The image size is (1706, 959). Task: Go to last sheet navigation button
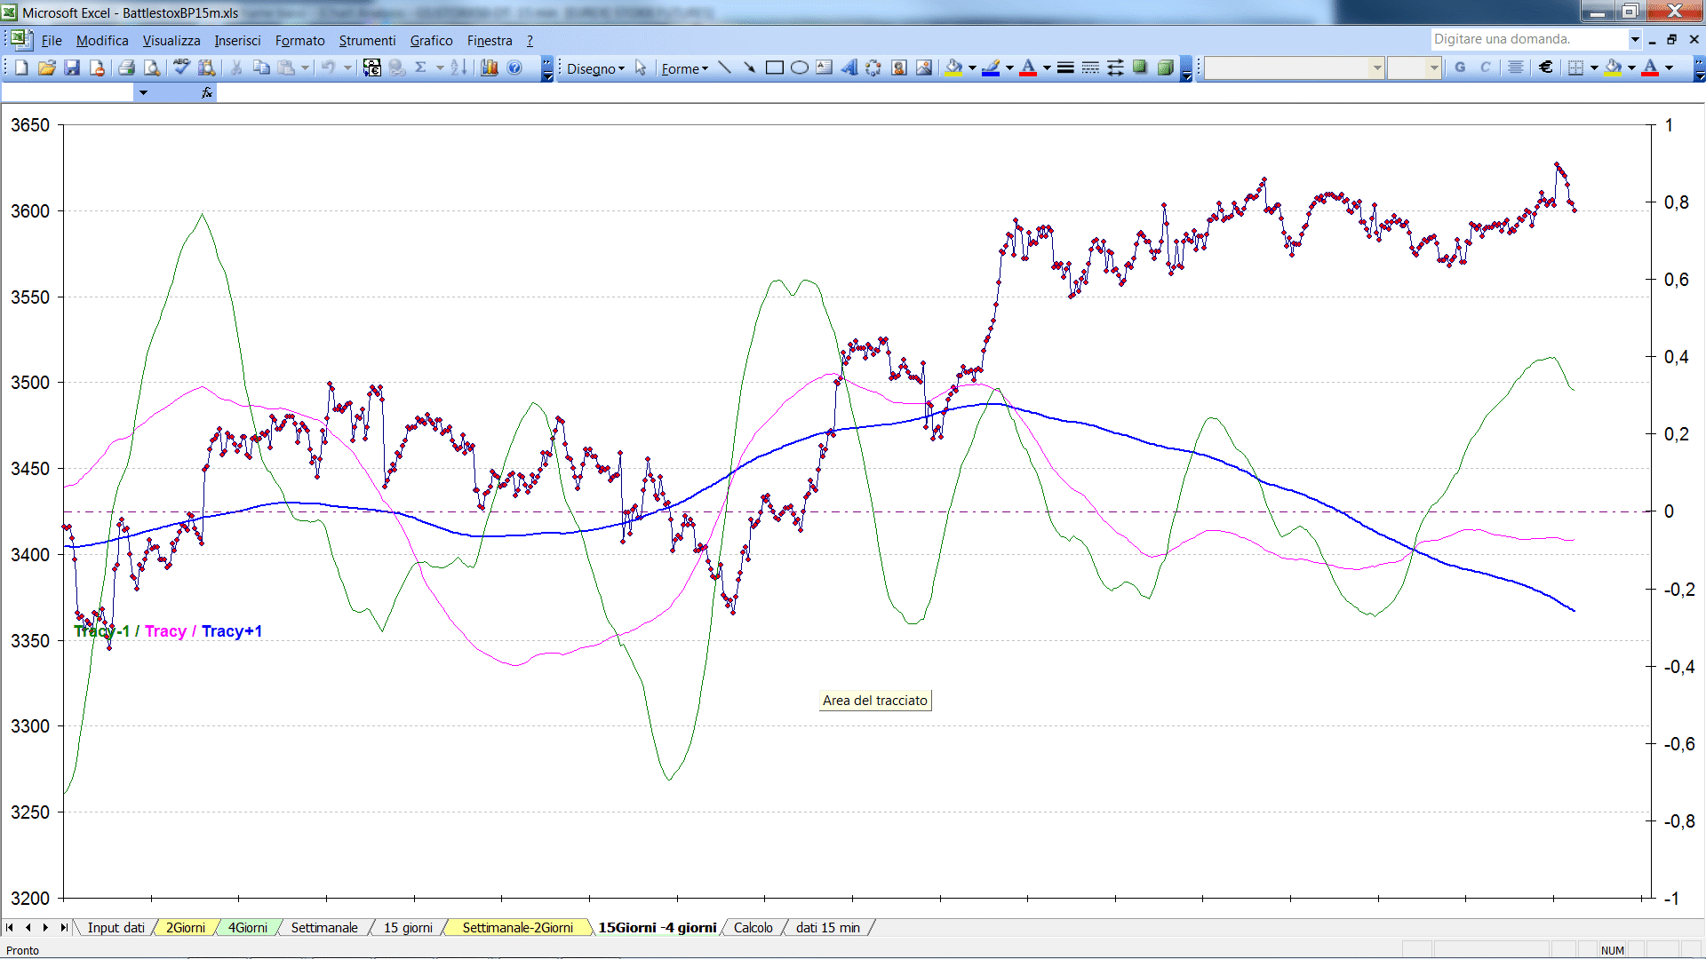click(x=63, y=927)
